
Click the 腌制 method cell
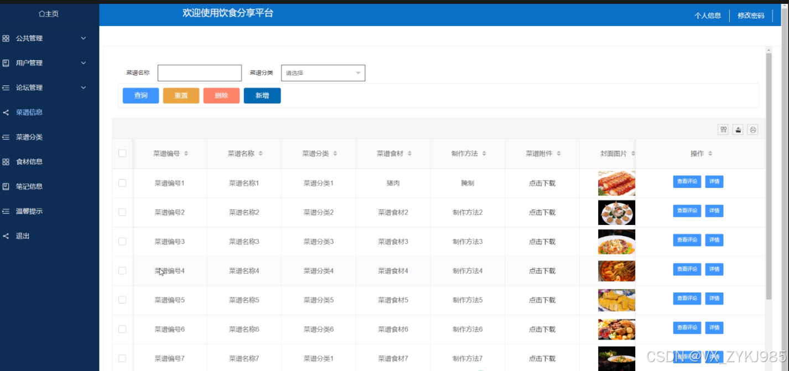468,183
